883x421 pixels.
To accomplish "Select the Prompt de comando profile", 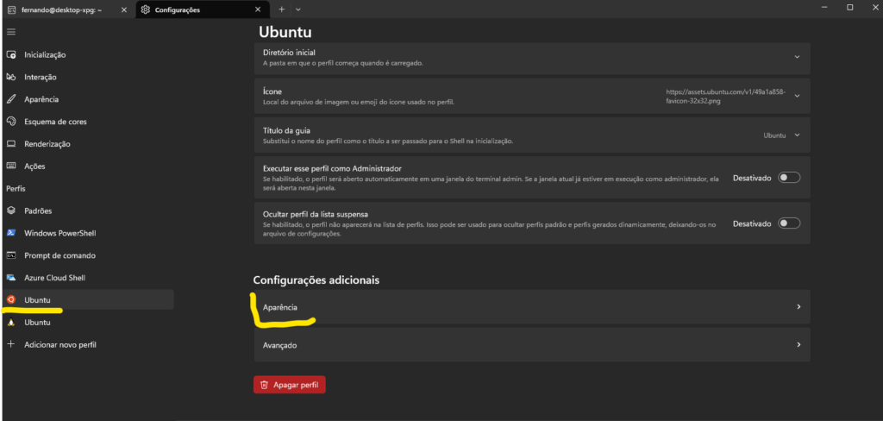I will [88, 255].
